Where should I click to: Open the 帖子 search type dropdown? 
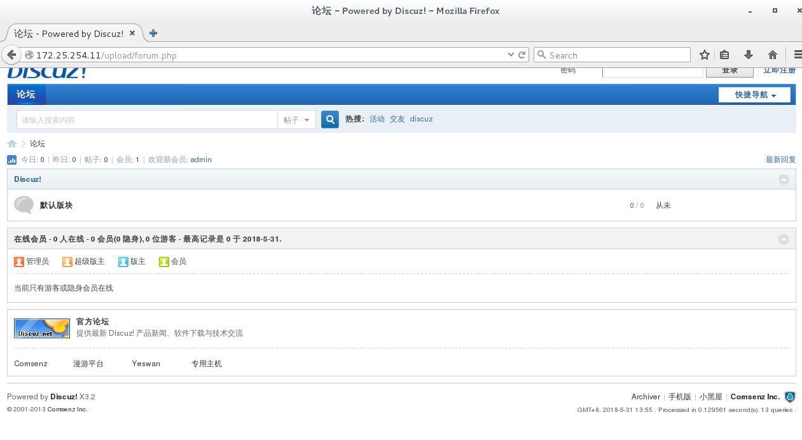pyautogui.click(x=296, y=120)
